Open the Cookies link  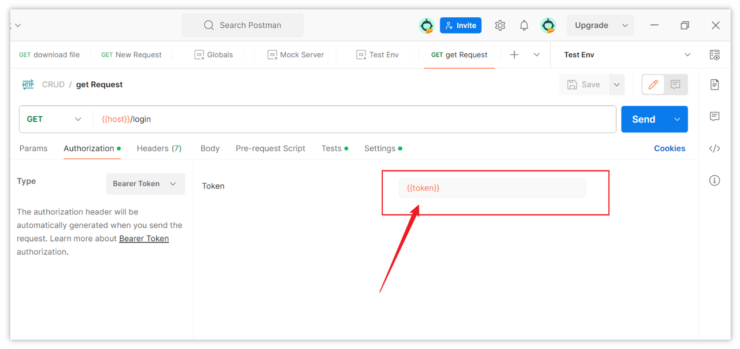coord(669,148)
